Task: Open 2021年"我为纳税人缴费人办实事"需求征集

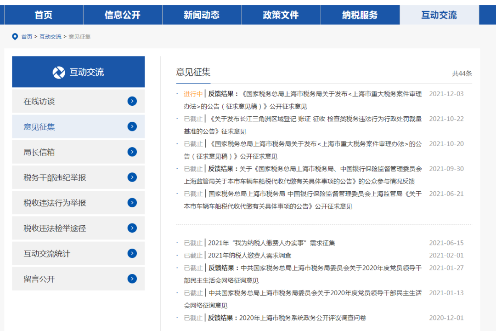Action: coord(271,243)
